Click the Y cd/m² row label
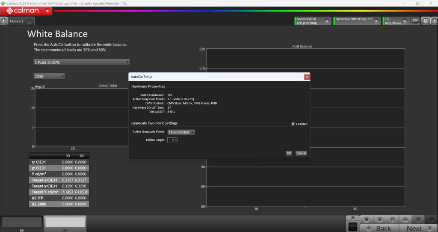Screen dimensions: 438x232 pos(38,174)
